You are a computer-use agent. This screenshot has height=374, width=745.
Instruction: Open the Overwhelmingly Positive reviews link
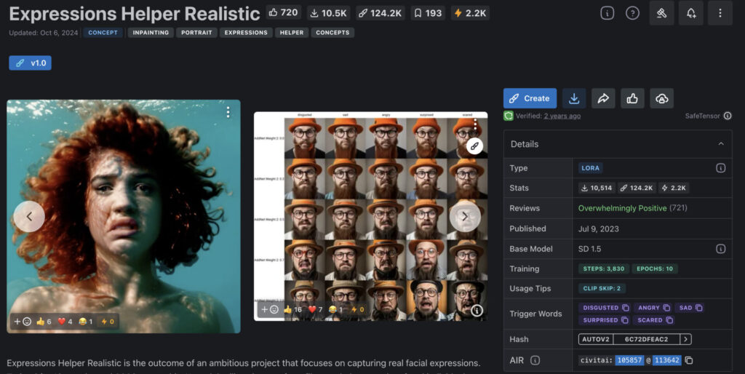pos(621,208)
